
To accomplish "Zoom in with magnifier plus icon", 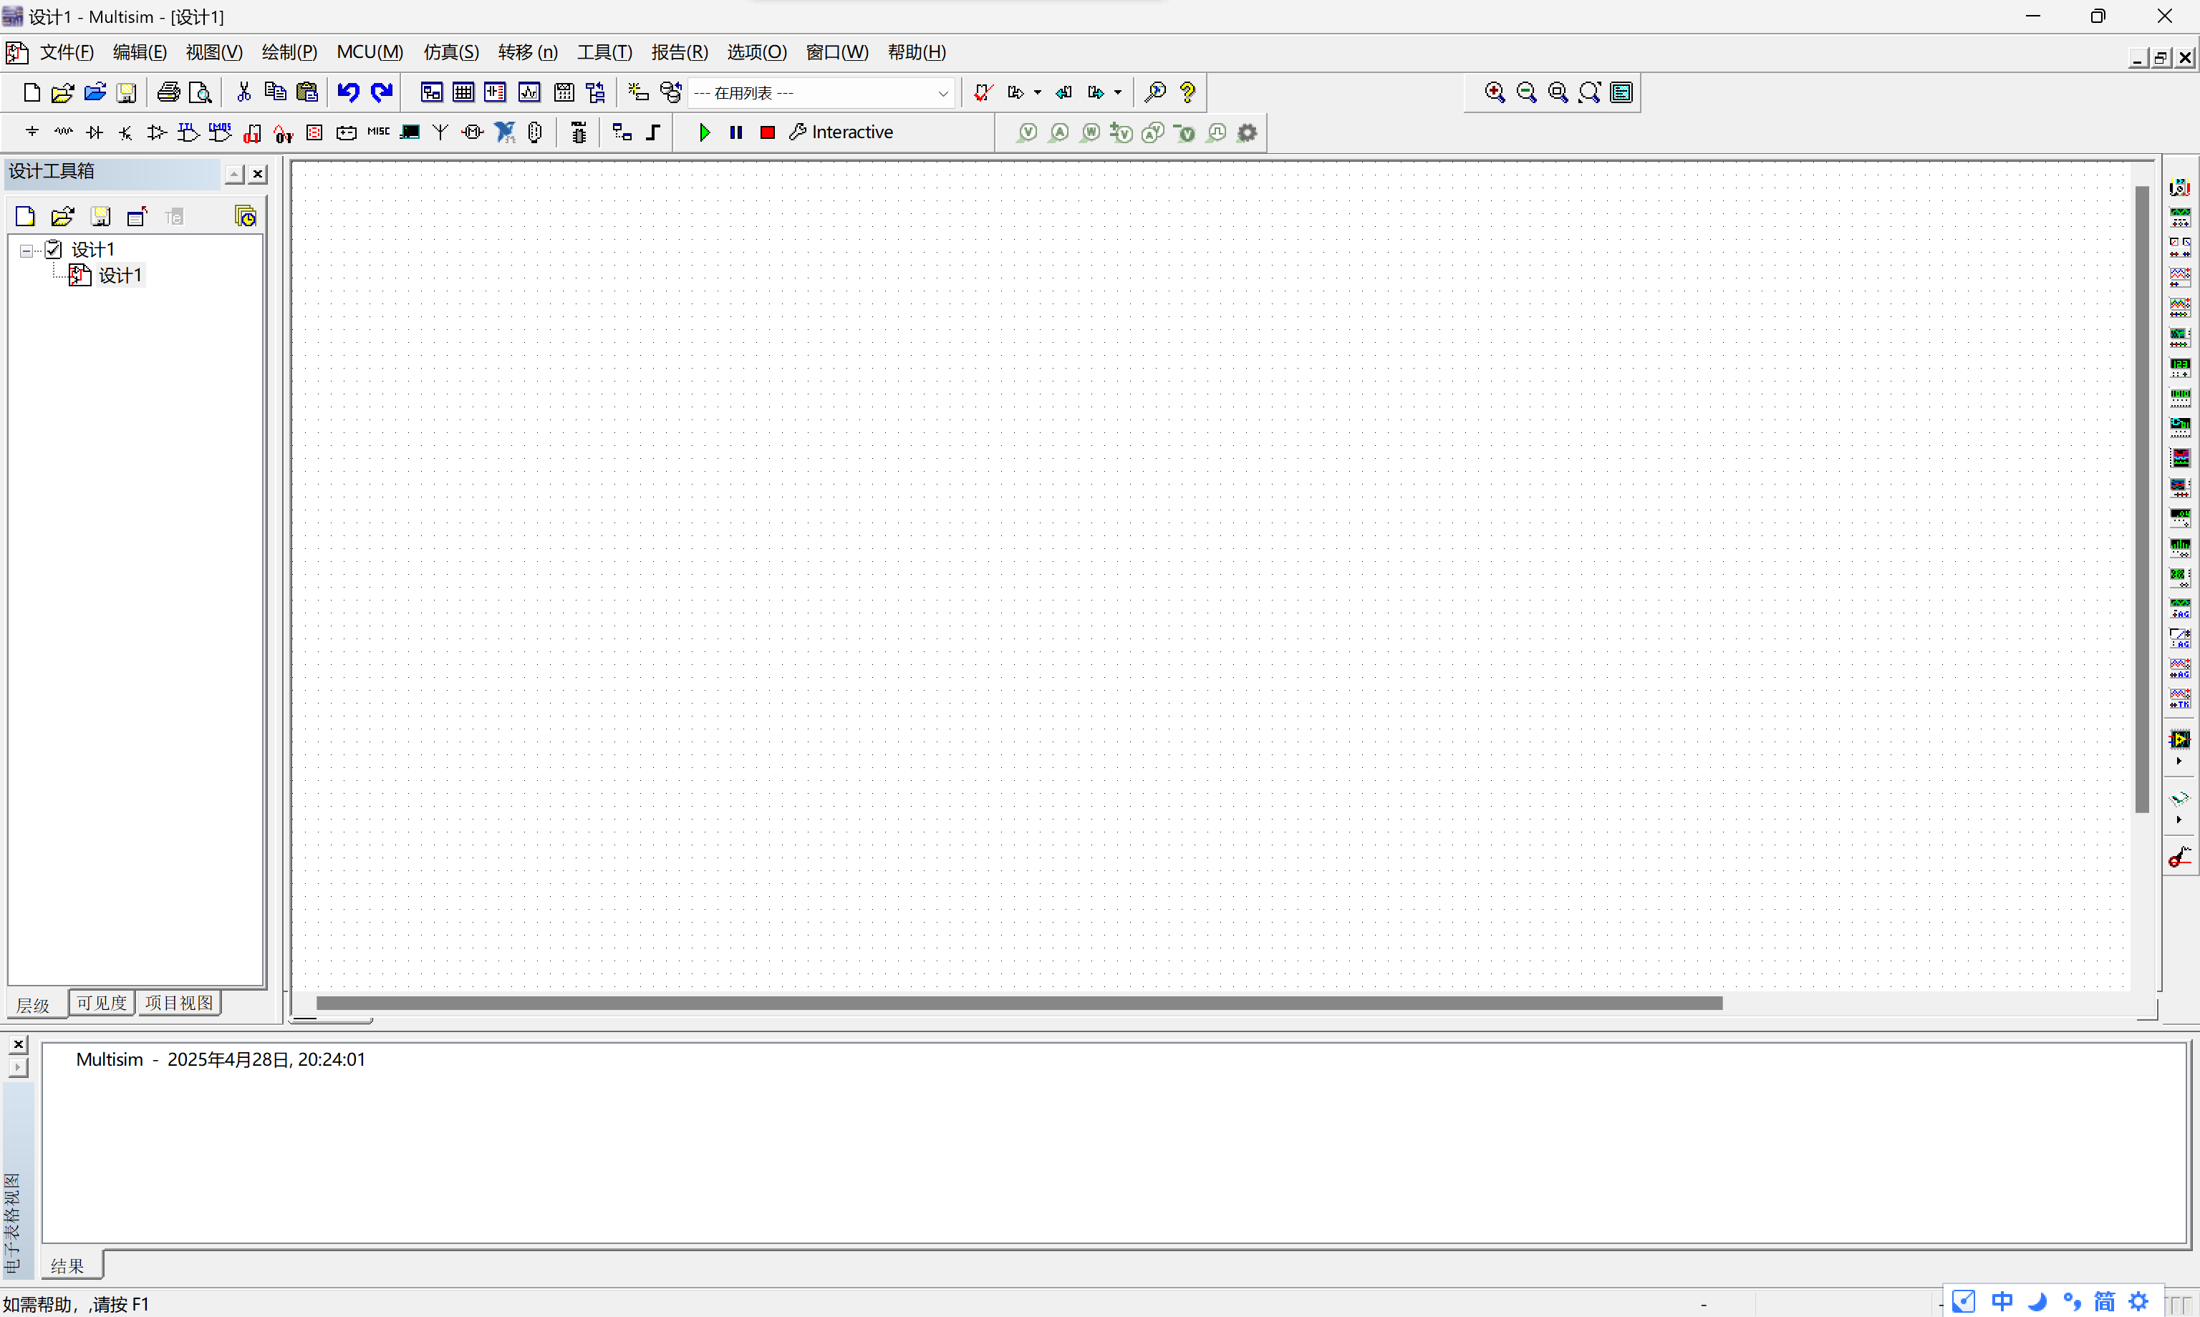I will 1494,92.
